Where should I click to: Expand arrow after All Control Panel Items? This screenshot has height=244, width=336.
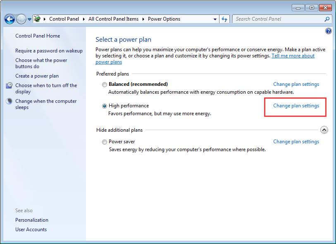click(x=143, y=19)
